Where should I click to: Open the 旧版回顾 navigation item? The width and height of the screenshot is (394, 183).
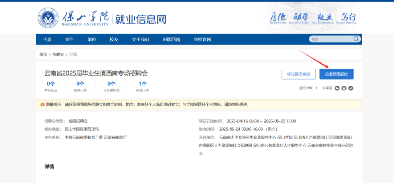[171, 40]
